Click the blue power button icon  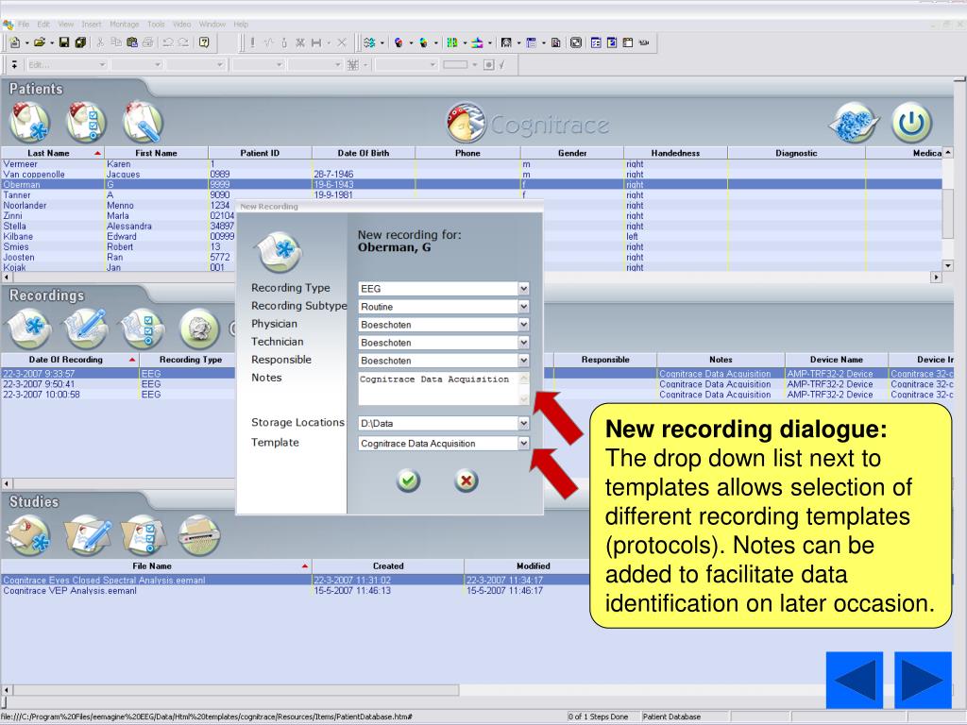pos(911,122)
